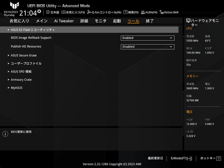Expand ASUS Secure Erase entry

(x=24, y=55)
